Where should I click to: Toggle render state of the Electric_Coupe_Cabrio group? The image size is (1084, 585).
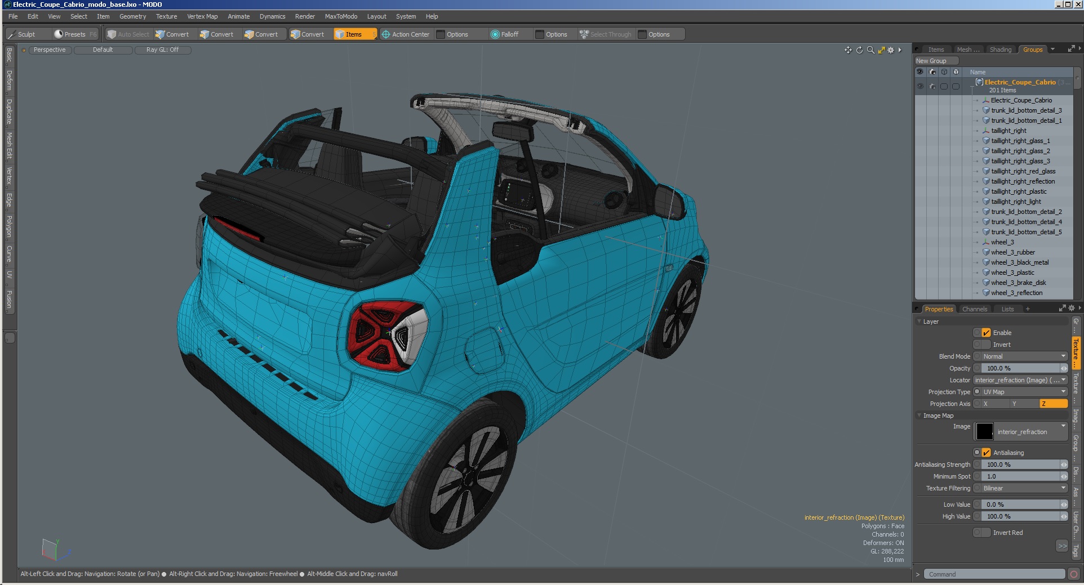pyautogui.click(x=932, y=86)
